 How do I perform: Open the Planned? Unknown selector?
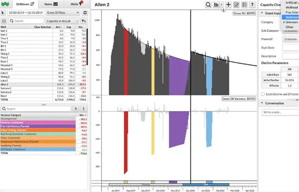point(290,39)
